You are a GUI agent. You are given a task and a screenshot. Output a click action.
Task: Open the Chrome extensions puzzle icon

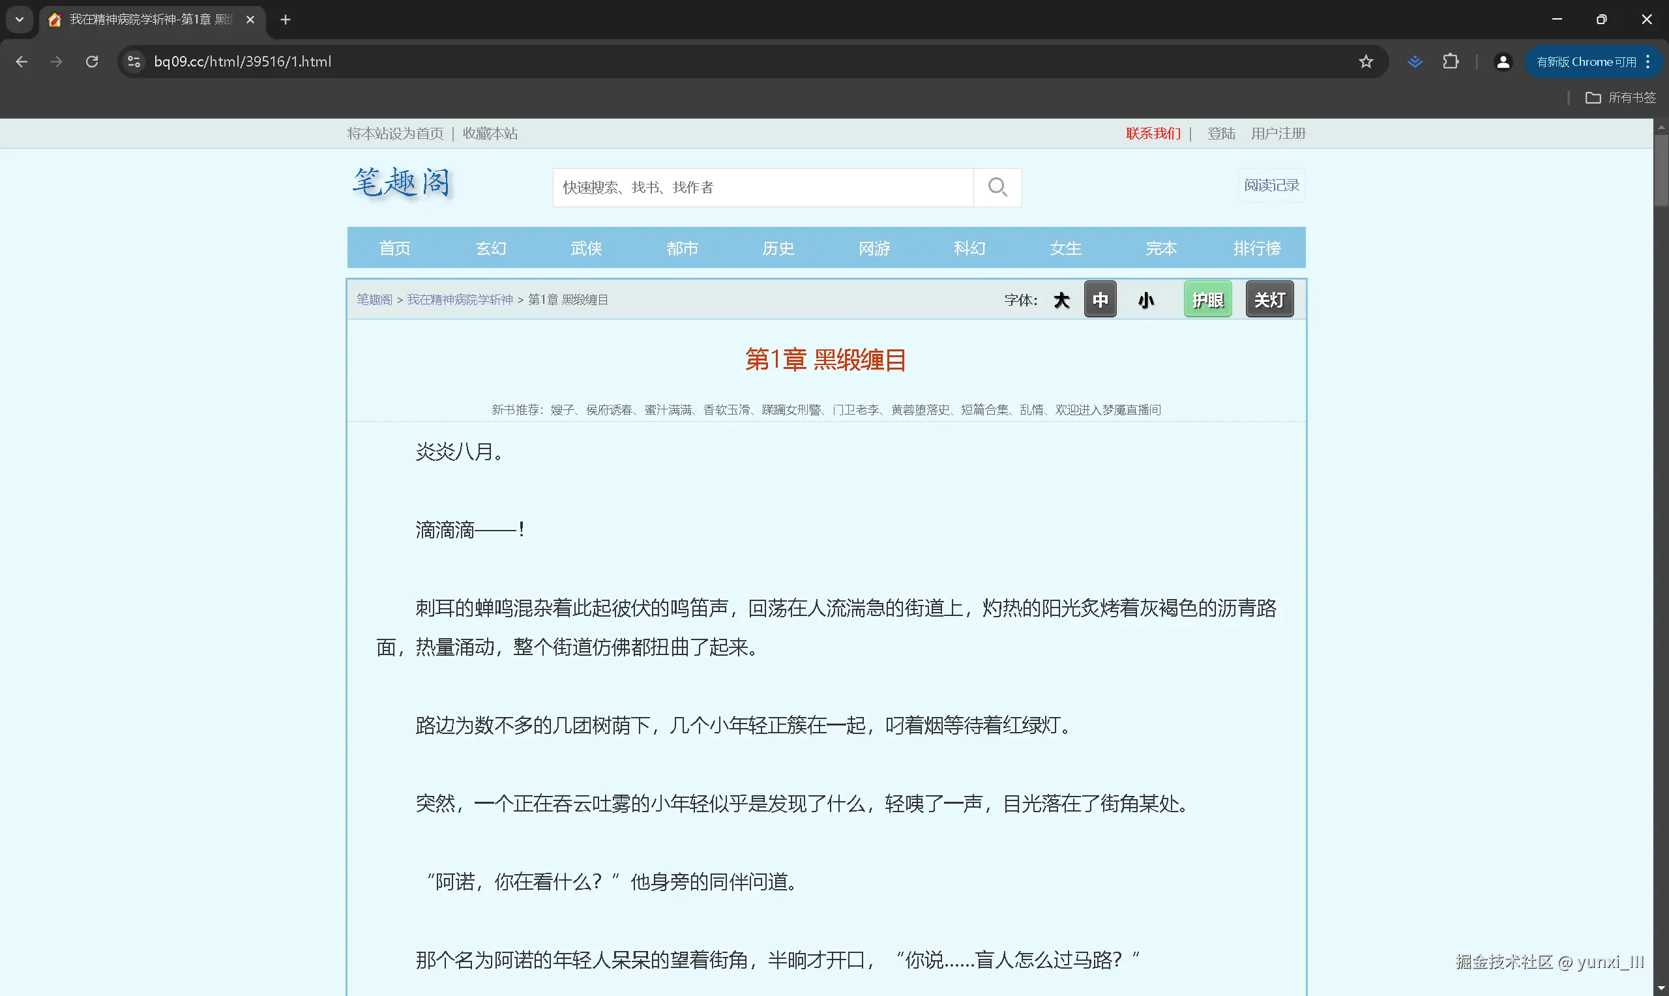[1450, 62]
